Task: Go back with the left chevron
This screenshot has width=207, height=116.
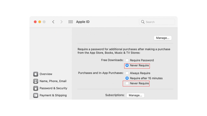Action: [53, 22]
